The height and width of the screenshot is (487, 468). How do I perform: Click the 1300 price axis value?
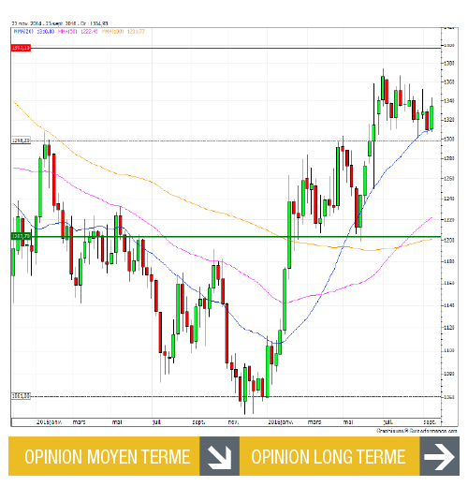449,139
